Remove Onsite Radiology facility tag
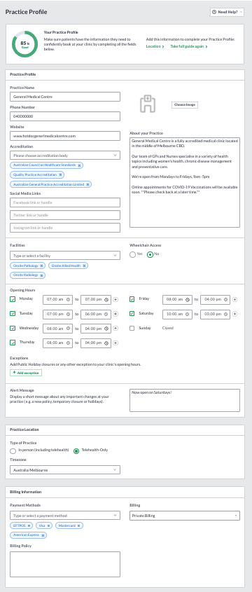Screen dimensions: 252x592 pyautogui.click(x=41, y=275)
